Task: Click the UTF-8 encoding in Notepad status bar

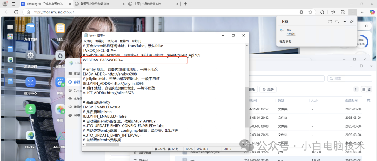Action: tap(227, 149)
